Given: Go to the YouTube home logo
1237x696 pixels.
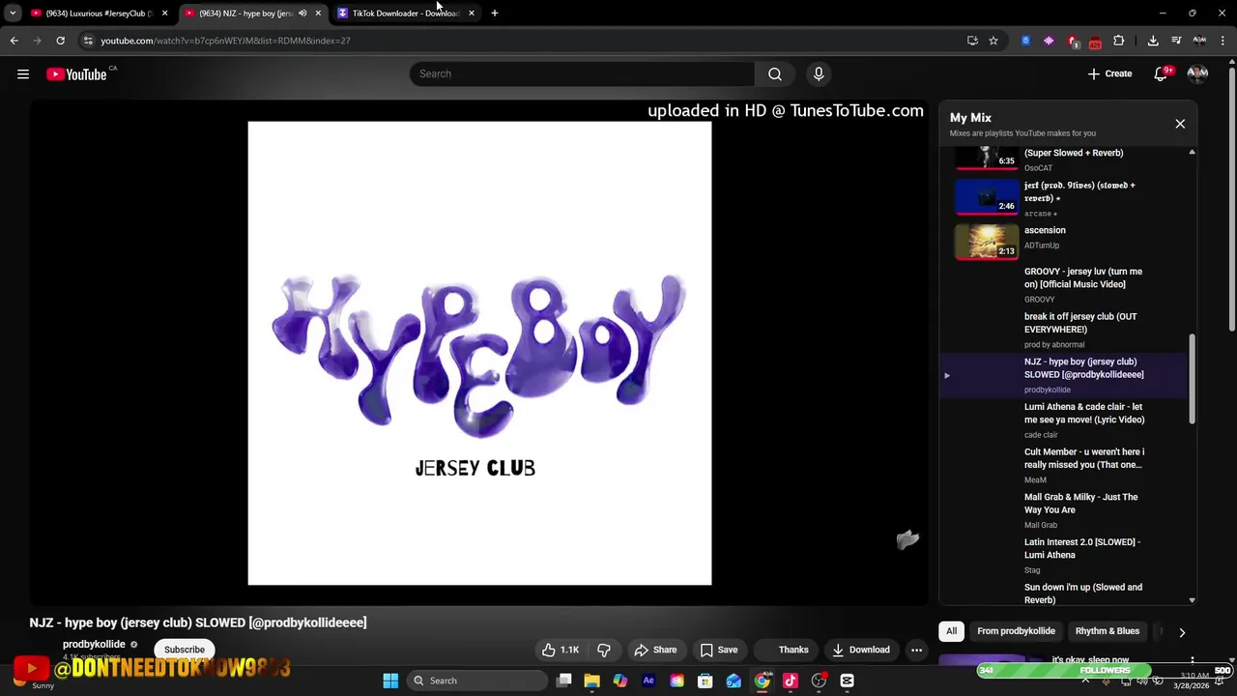Looking at the screenshot, I should [x=76, y=74].
